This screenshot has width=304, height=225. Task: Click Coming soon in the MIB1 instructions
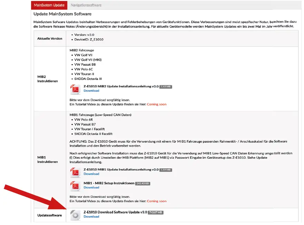(156, 201)
